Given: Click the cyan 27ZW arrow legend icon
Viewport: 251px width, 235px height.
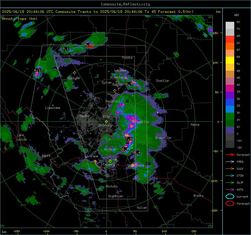Looking at the screenshot, I should pyautogui.click(x=230, y=176).
